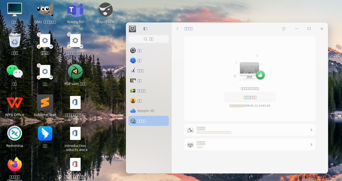Go back using the left arrow in the header
The height and width of the screenshot is (181, 342).
coord(177,29)
